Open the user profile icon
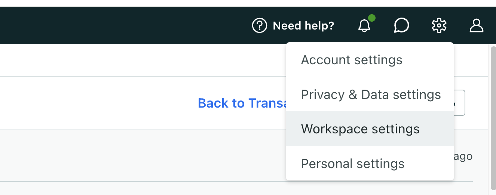Screen dimensions: 496x195 pyautogui.click(x=476, y=26)
